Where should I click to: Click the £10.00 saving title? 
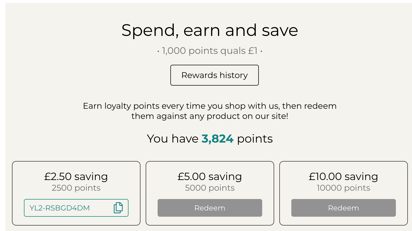[x=343, y=176]
